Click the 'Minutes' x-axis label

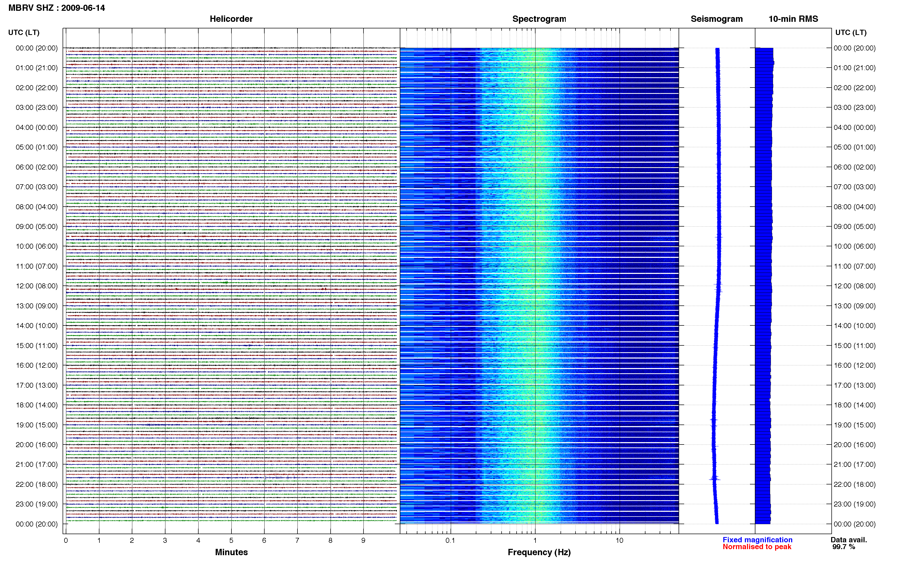[231, 552]
